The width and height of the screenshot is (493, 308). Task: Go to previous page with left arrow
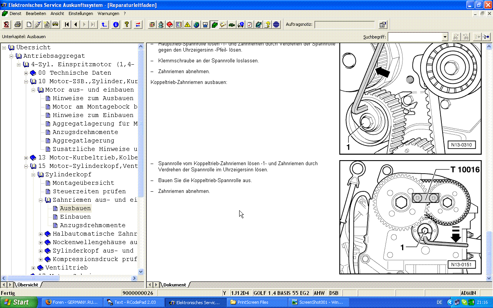(x=76, y=25)
